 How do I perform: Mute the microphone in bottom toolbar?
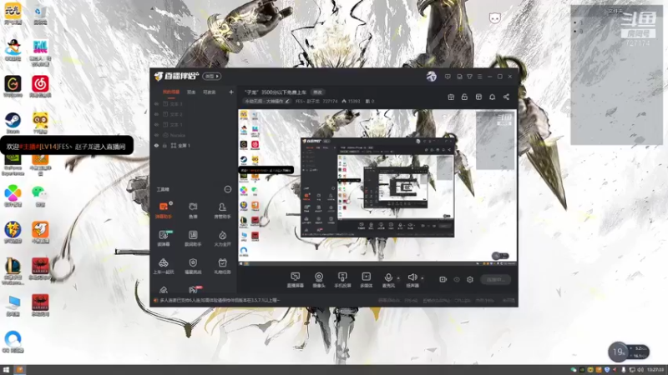(x=388, y=280)
